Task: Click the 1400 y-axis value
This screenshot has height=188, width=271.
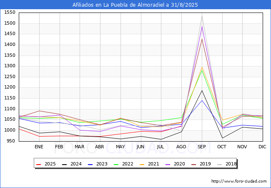Action: pos(10,44)
